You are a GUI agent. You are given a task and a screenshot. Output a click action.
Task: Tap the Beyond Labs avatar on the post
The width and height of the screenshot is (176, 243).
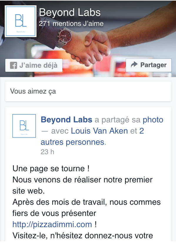click(24, 126)
